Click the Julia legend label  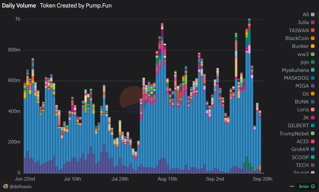[x=303, y=22]
